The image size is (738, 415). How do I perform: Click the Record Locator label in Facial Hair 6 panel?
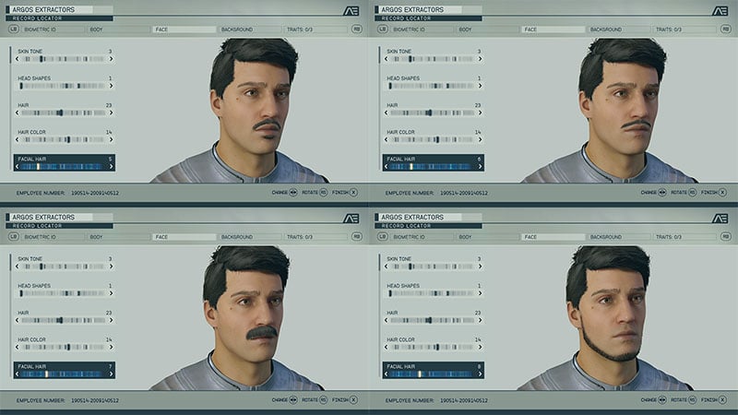tap(406, 18)
